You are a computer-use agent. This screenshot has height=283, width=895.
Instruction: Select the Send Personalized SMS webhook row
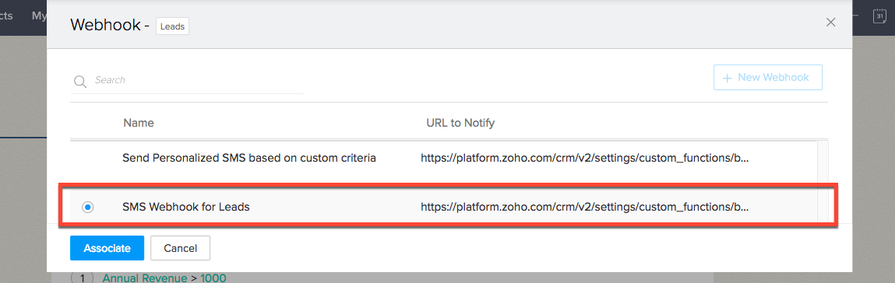click(x=443, y=159)
